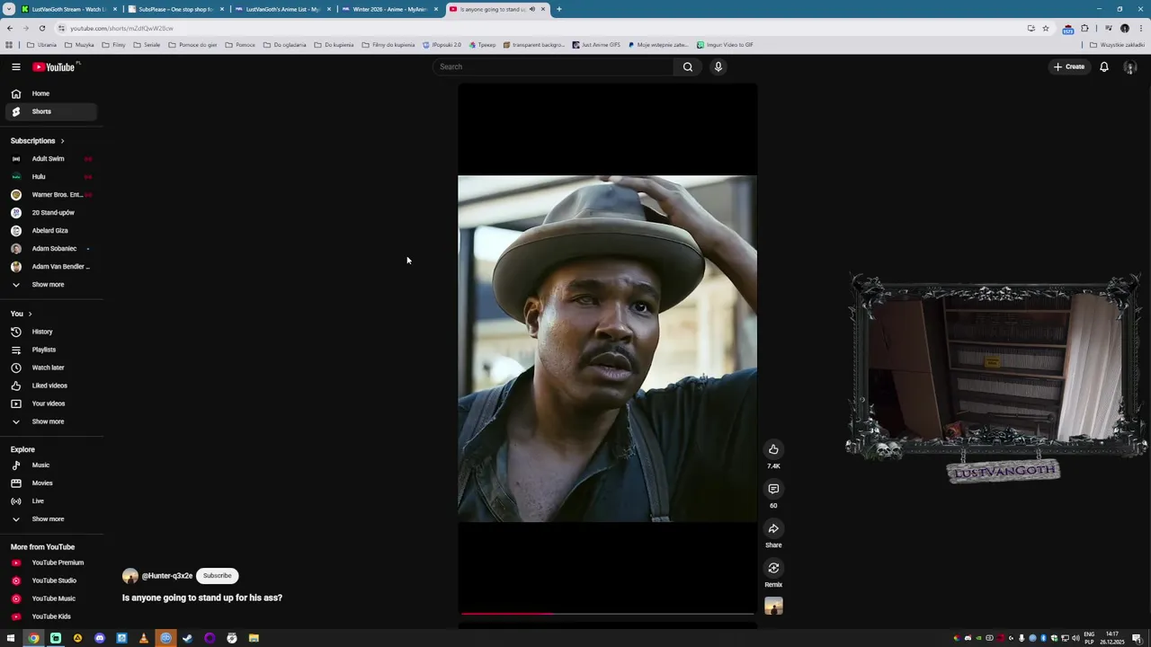Bookmark this page with the star
The height and width of the screenshot is (647, 1151).
click(1045, 28)
